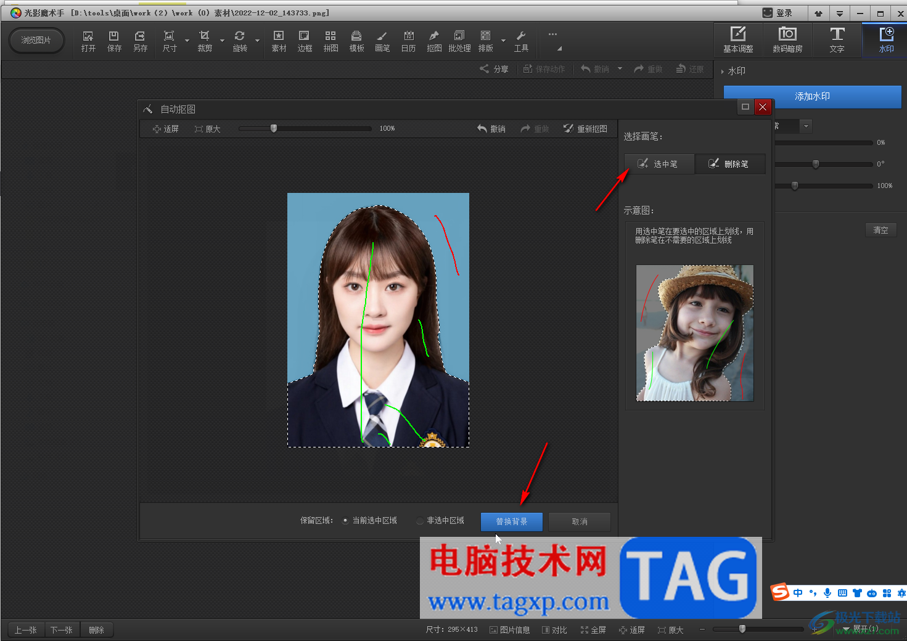Select the 画笔 (Brush) tool icon
907x641 pixels.
point(382,41)
